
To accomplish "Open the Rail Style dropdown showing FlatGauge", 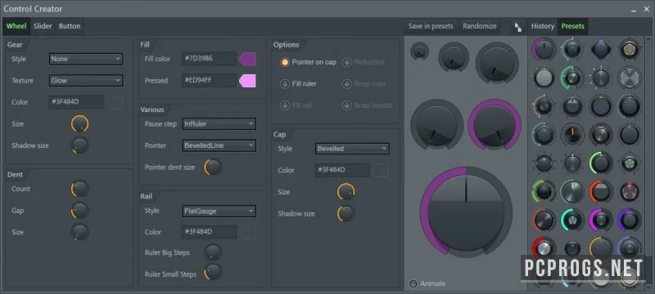I will coord(219,212).
